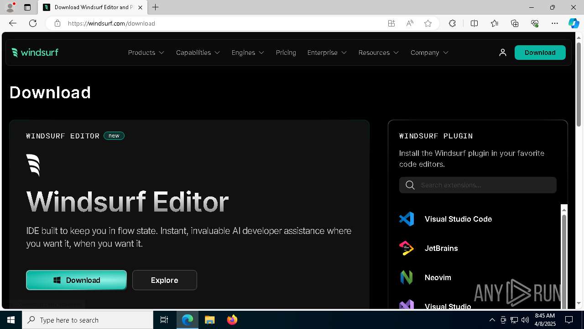Open Favorites list icon
Image resolution: width=584 pixels, height=329 pixels.
coord(495,23)
